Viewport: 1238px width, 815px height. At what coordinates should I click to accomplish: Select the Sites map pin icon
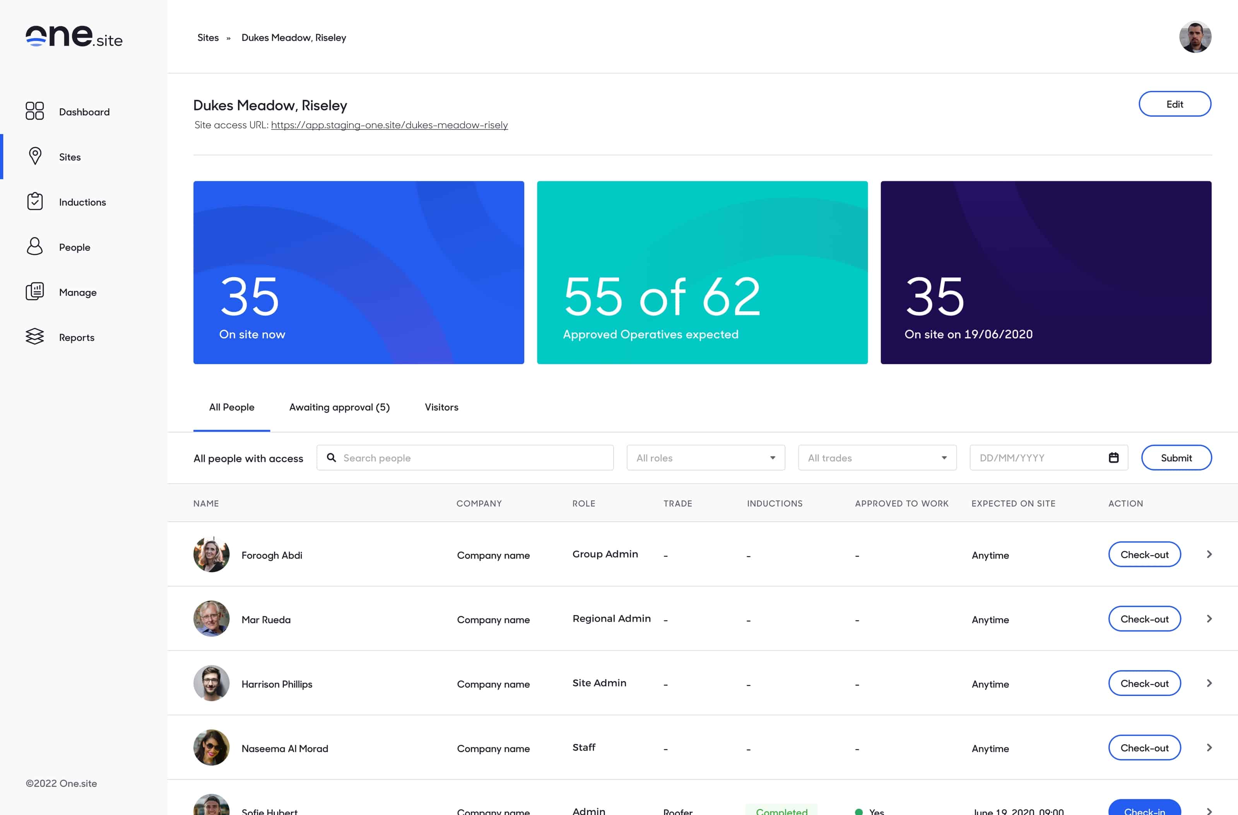click(x=35, y=156)
